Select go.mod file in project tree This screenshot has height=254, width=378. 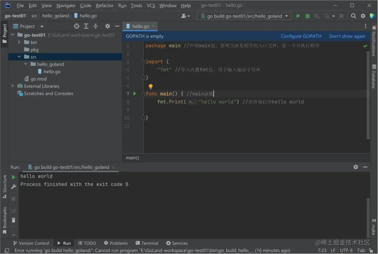38,79
